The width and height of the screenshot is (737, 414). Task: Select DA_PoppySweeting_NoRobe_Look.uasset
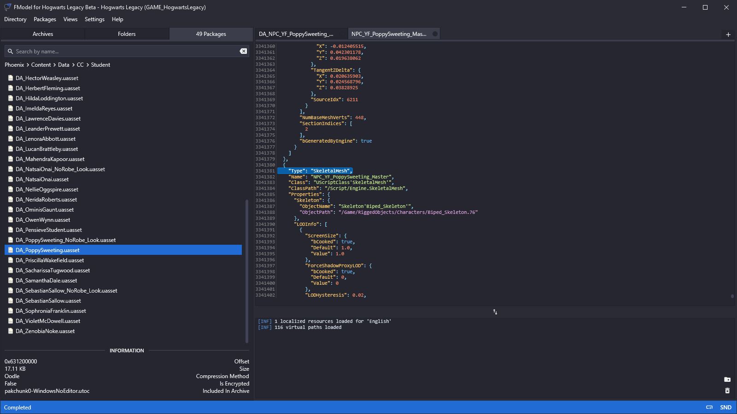[x=123, y=240]
